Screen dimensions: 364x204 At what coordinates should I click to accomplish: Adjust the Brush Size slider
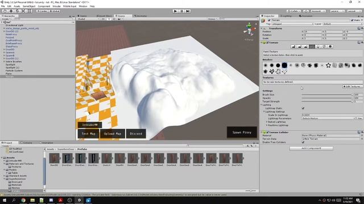[x=327, y=95]
